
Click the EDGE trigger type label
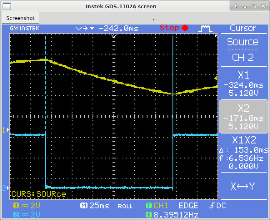click(188, 205)
